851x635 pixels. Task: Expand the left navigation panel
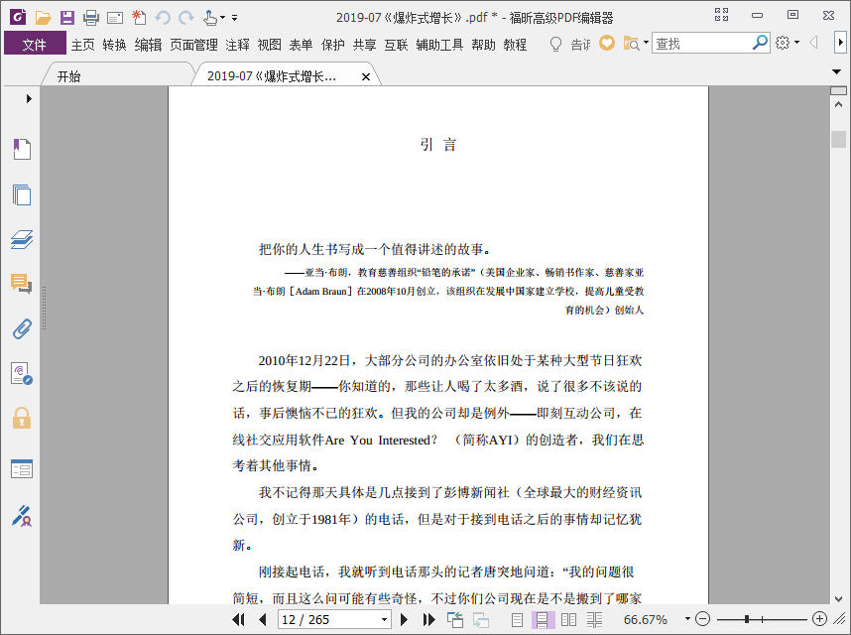tap(29, 99)
